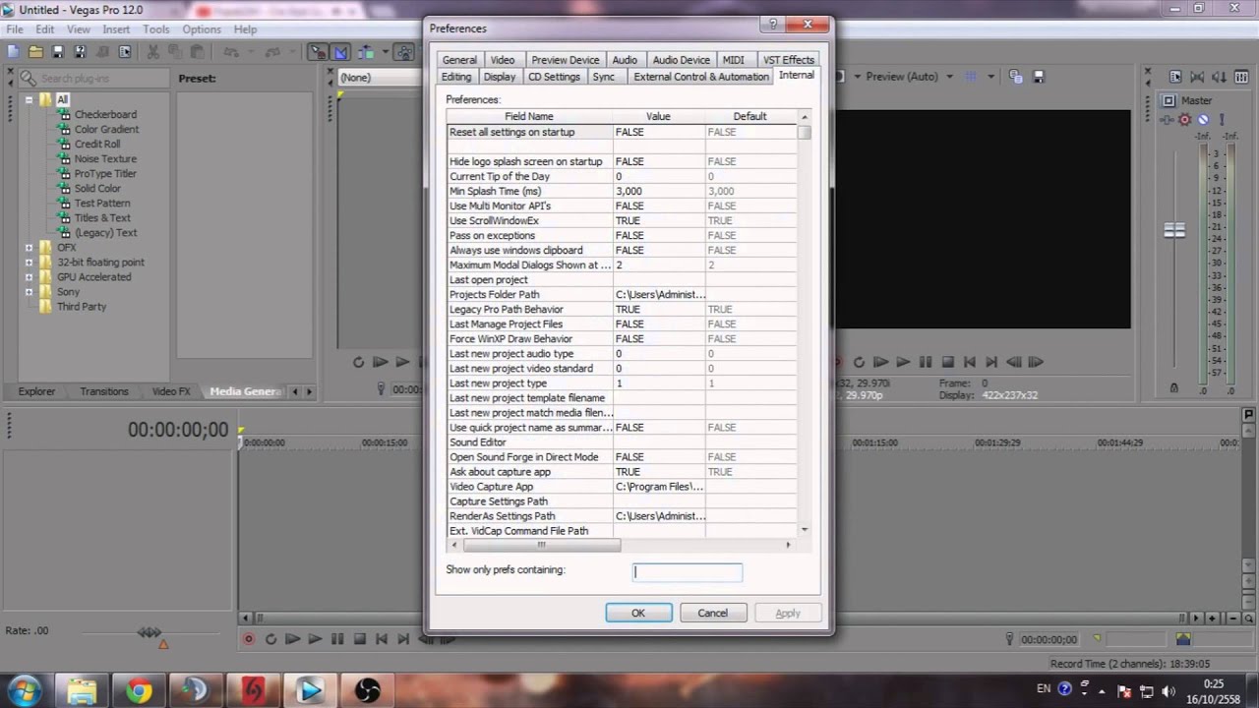Expand the Sony plug-ins folder
1259x708 pixels.
pyautogui.click(x=29, y=292)
